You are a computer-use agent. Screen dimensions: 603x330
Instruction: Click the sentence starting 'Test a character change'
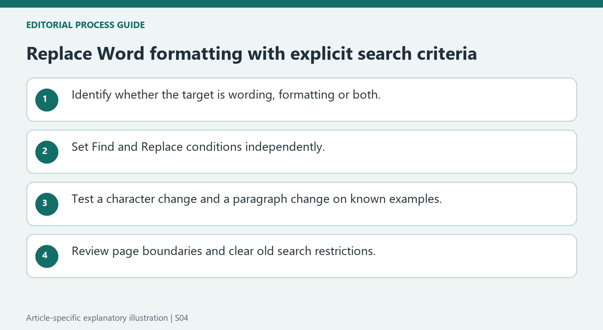[257, 199]
